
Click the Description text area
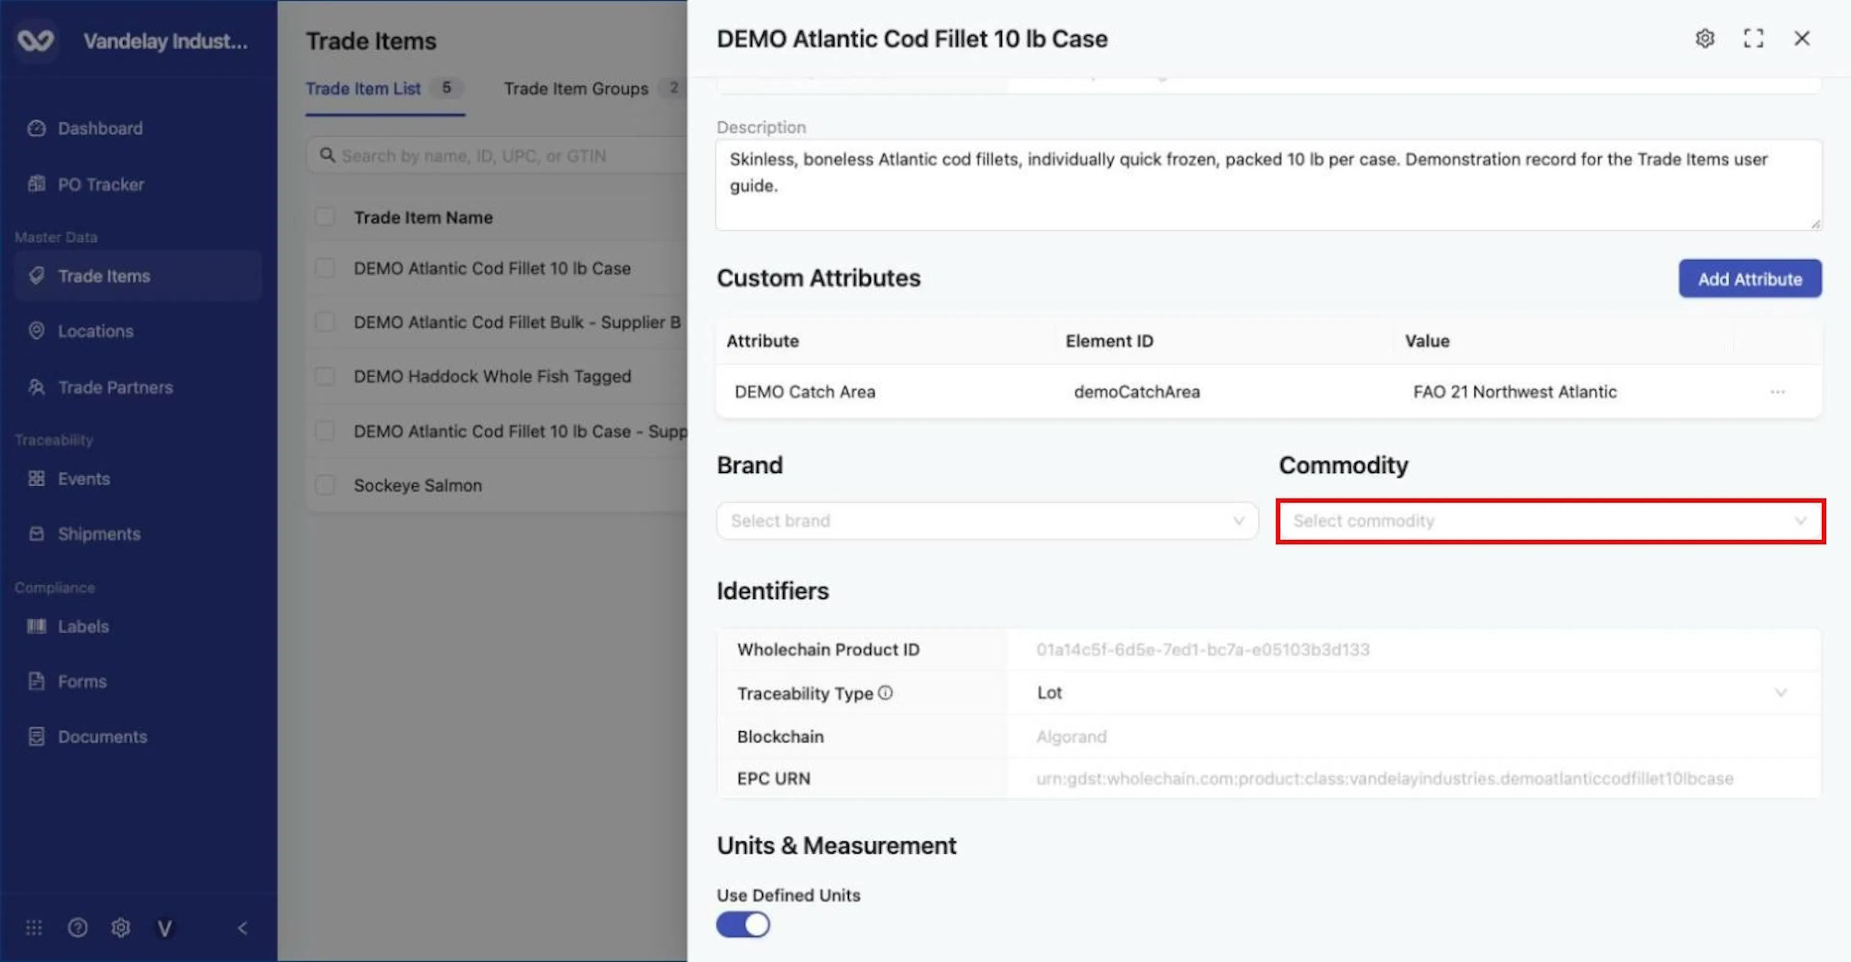click(x=1268, y=186)
